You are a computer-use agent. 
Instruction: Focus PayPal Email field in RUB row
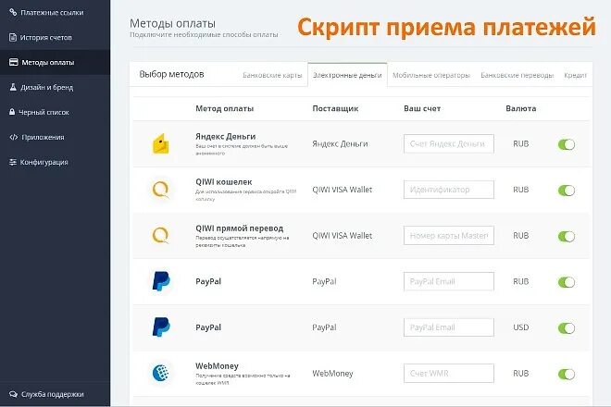(449, 281)
